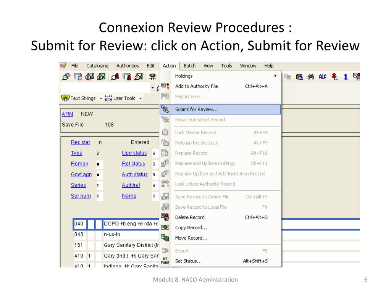Viewport: 391px width, 293px height.
Task: Open the Help menu
Action: pos(269,66)
